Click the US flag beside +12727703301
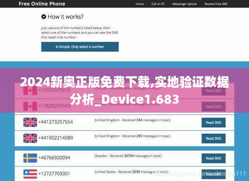Viewport: 249px width, 181px height. point(30,174)
